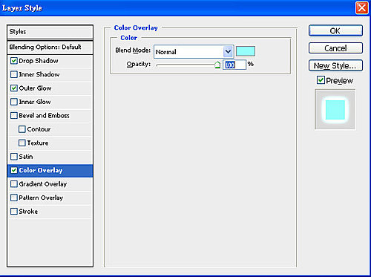Open the overlay color swatch picker

click(246, 51)
